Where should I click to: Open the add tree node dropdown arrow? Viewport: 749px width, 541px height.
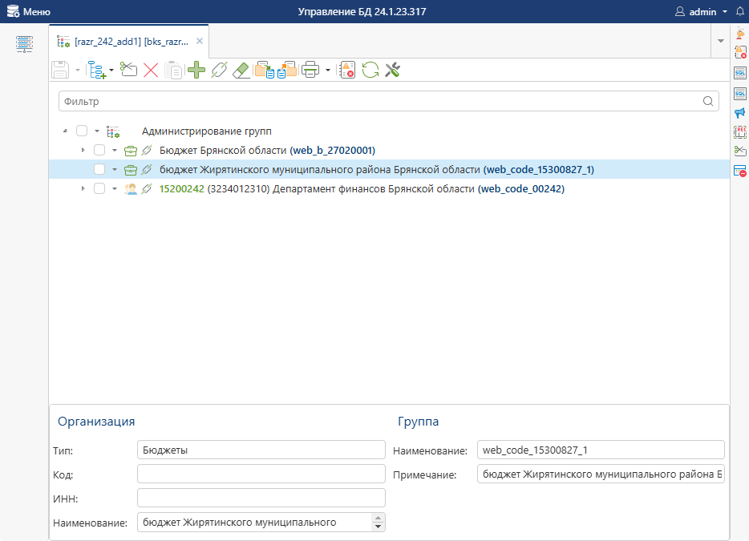pyautogui.click(x=111, y=71)
